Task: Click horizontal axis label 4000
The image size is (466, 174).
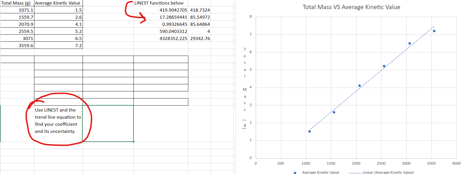Action: (x=456, y=163)
